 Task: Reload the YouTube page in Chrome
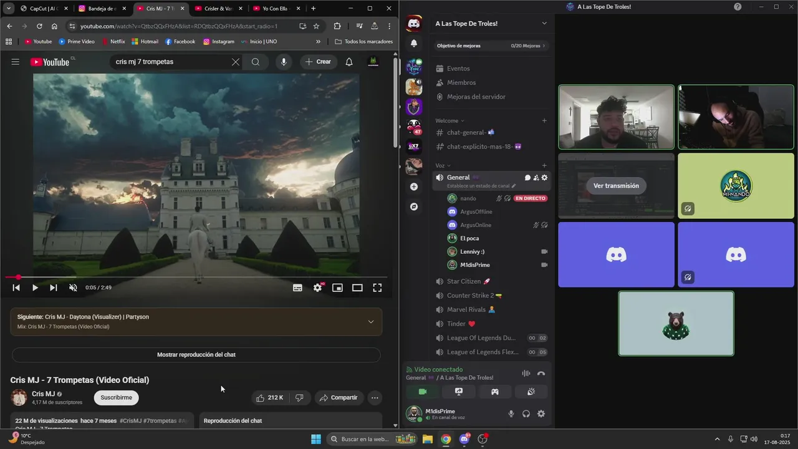pyautogui.click(x=39, y=26)
